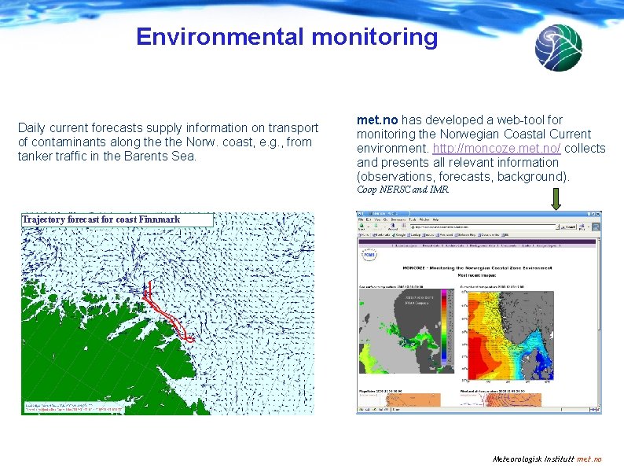Click the met.no globe logo

558,47
